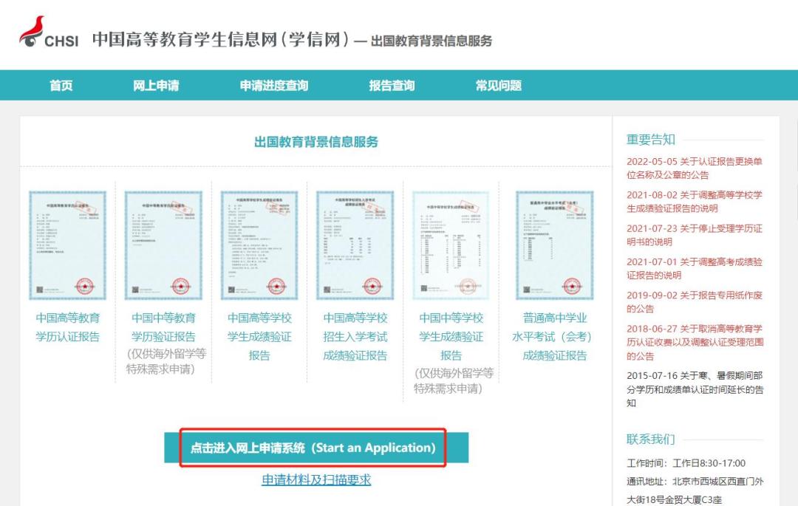Open 2021-07-01 notice on 调整高考成绩验证报告

coord(694,268)
